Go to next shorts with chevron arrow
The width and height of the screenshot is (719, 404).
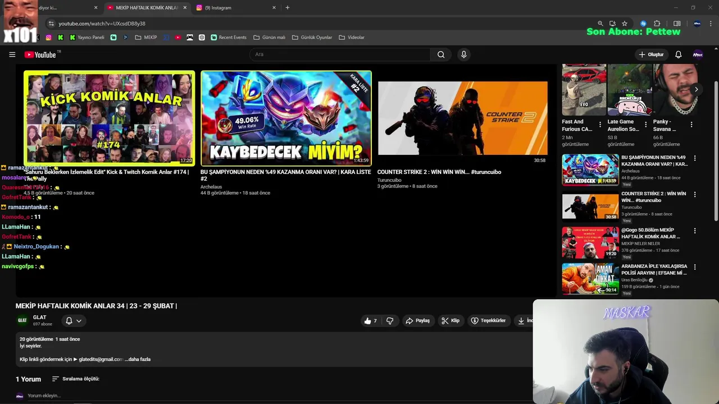[x=696, y=90]
